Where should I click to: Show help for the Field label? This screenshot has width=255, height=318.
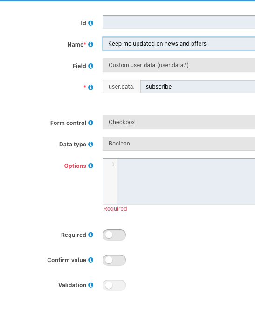pos(90,66)
